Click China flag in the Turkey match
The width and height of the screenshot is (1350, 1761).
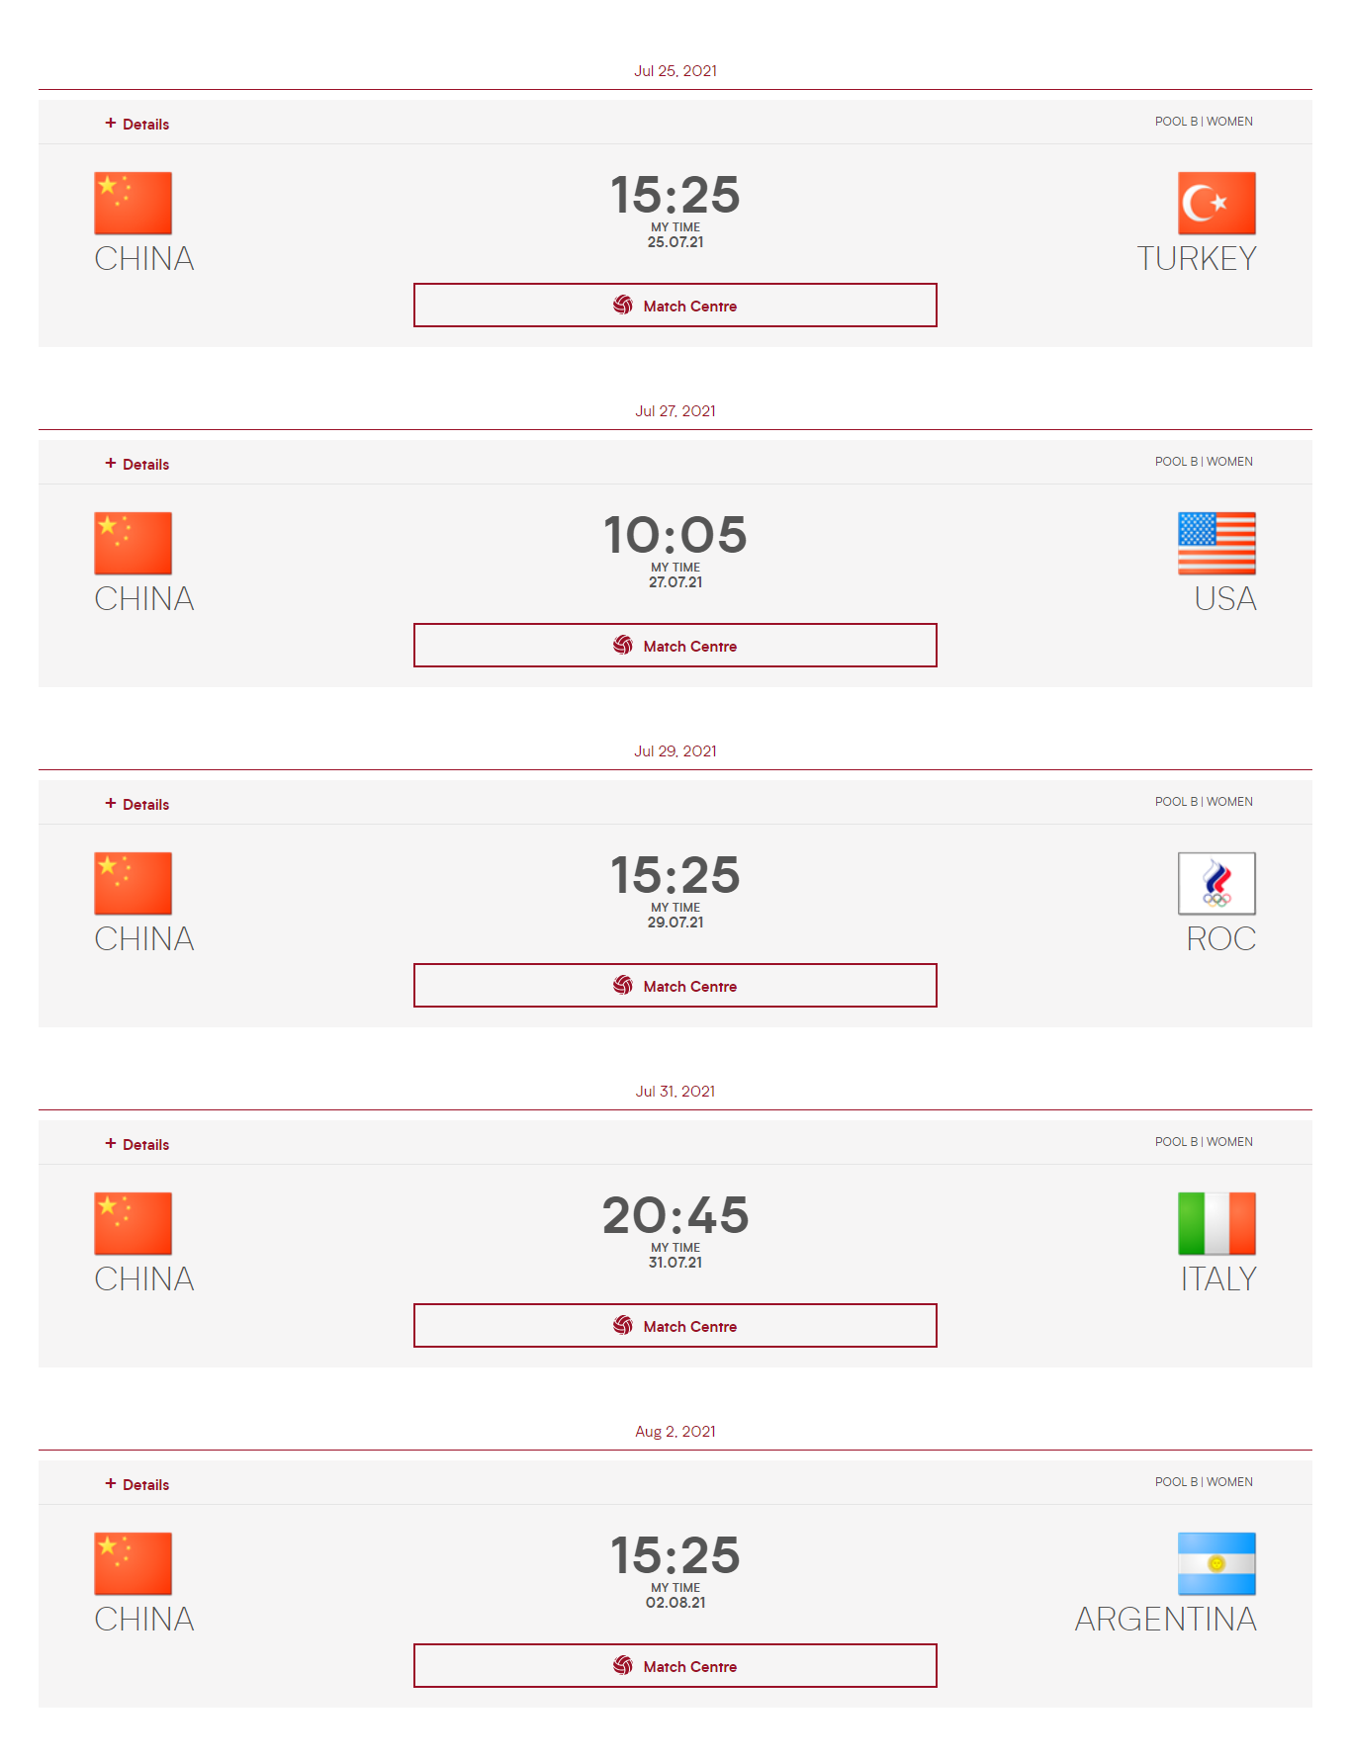[134, 204]
